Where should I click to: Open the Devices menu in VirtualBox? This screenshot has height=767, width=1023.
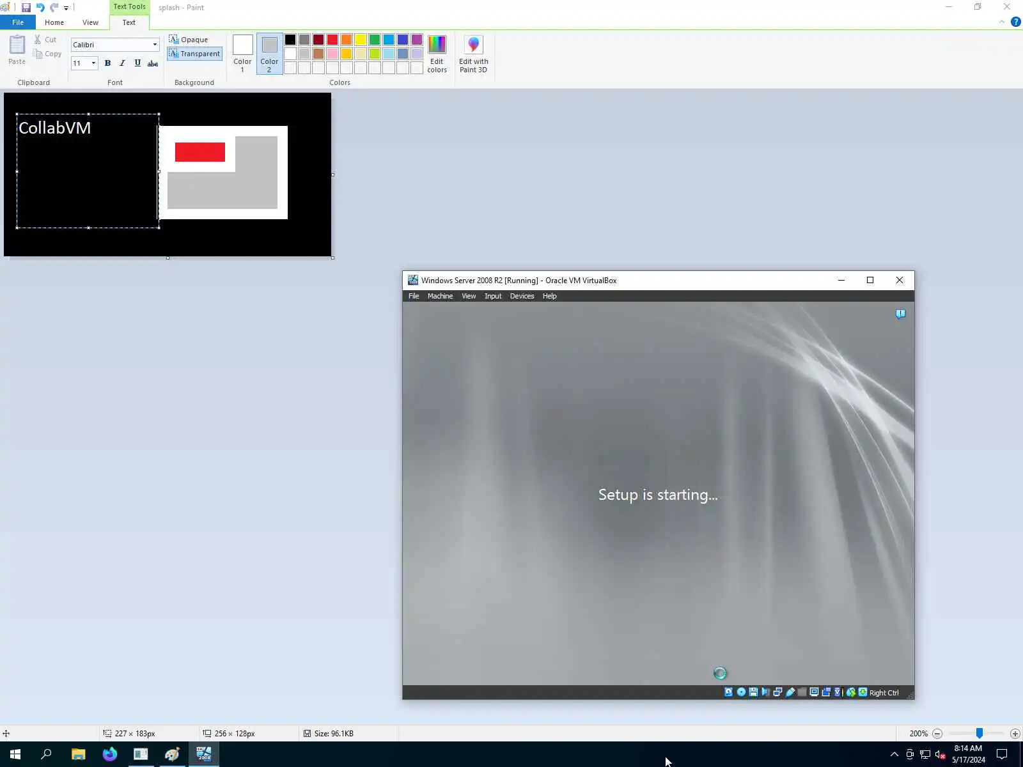pos(522,296)
